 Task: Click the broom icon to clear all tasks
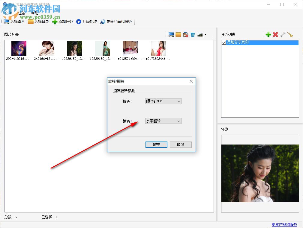(289, 34)
